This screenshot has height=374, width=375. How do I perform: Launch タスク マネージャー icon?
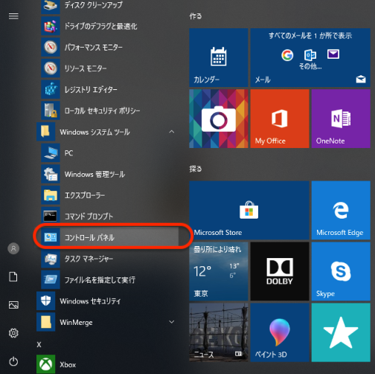(x=51, y=259)
